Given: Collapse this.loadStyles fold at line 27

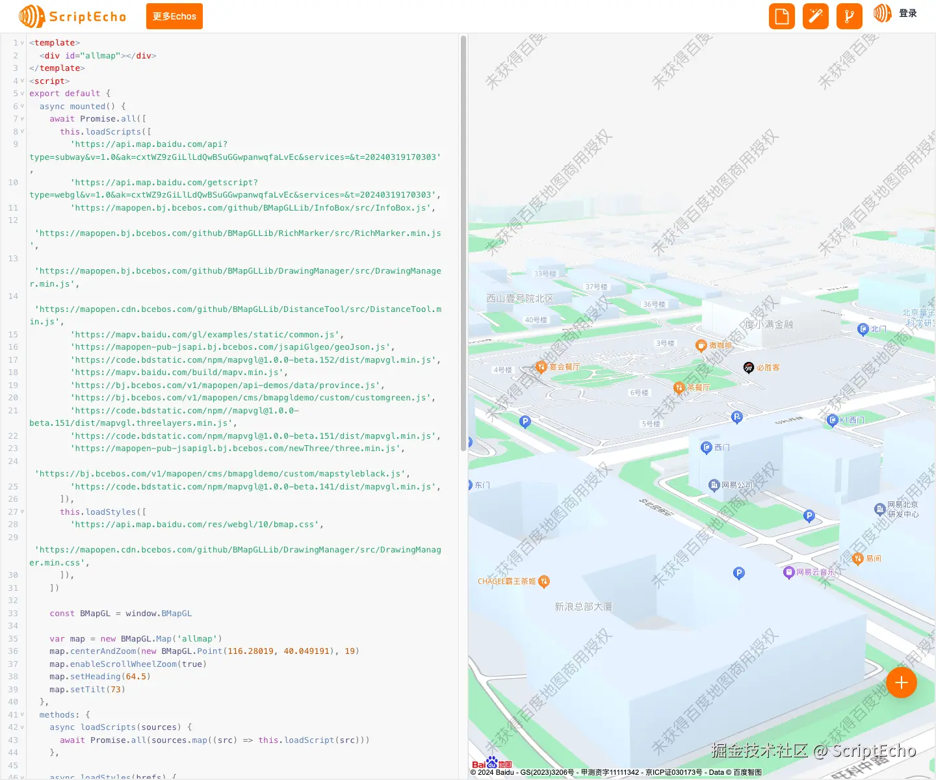Looking at the screenshot, I should (x=22, y=512).
